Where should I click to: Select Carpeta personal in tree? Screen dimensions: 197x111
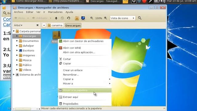(28, 31)
